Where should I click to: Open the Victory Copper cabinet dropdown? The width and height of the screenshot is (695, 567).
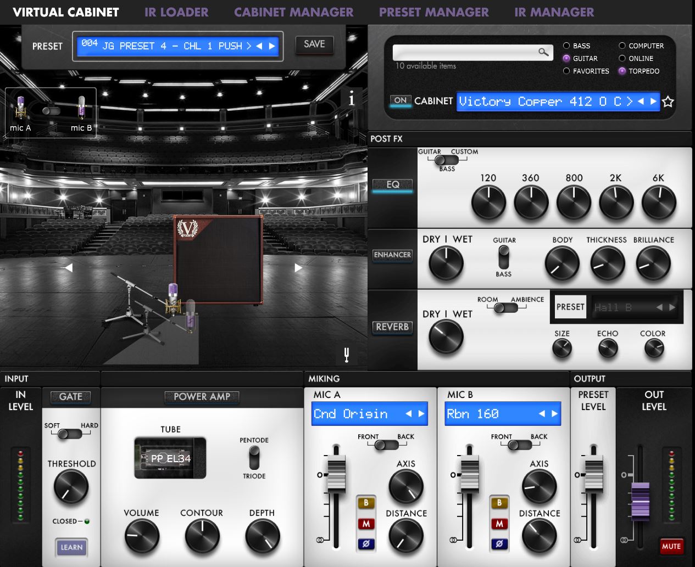click(x=558, y=101)
